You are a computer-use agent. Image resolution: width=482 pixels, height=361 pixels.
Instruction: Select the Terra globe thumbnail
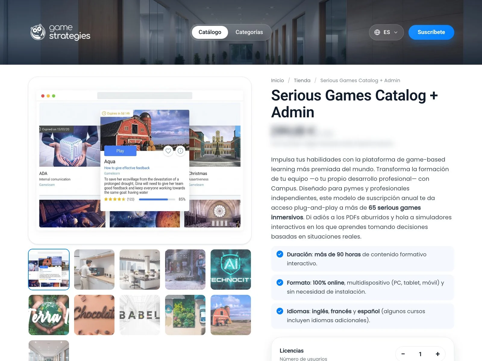point(49,315)
